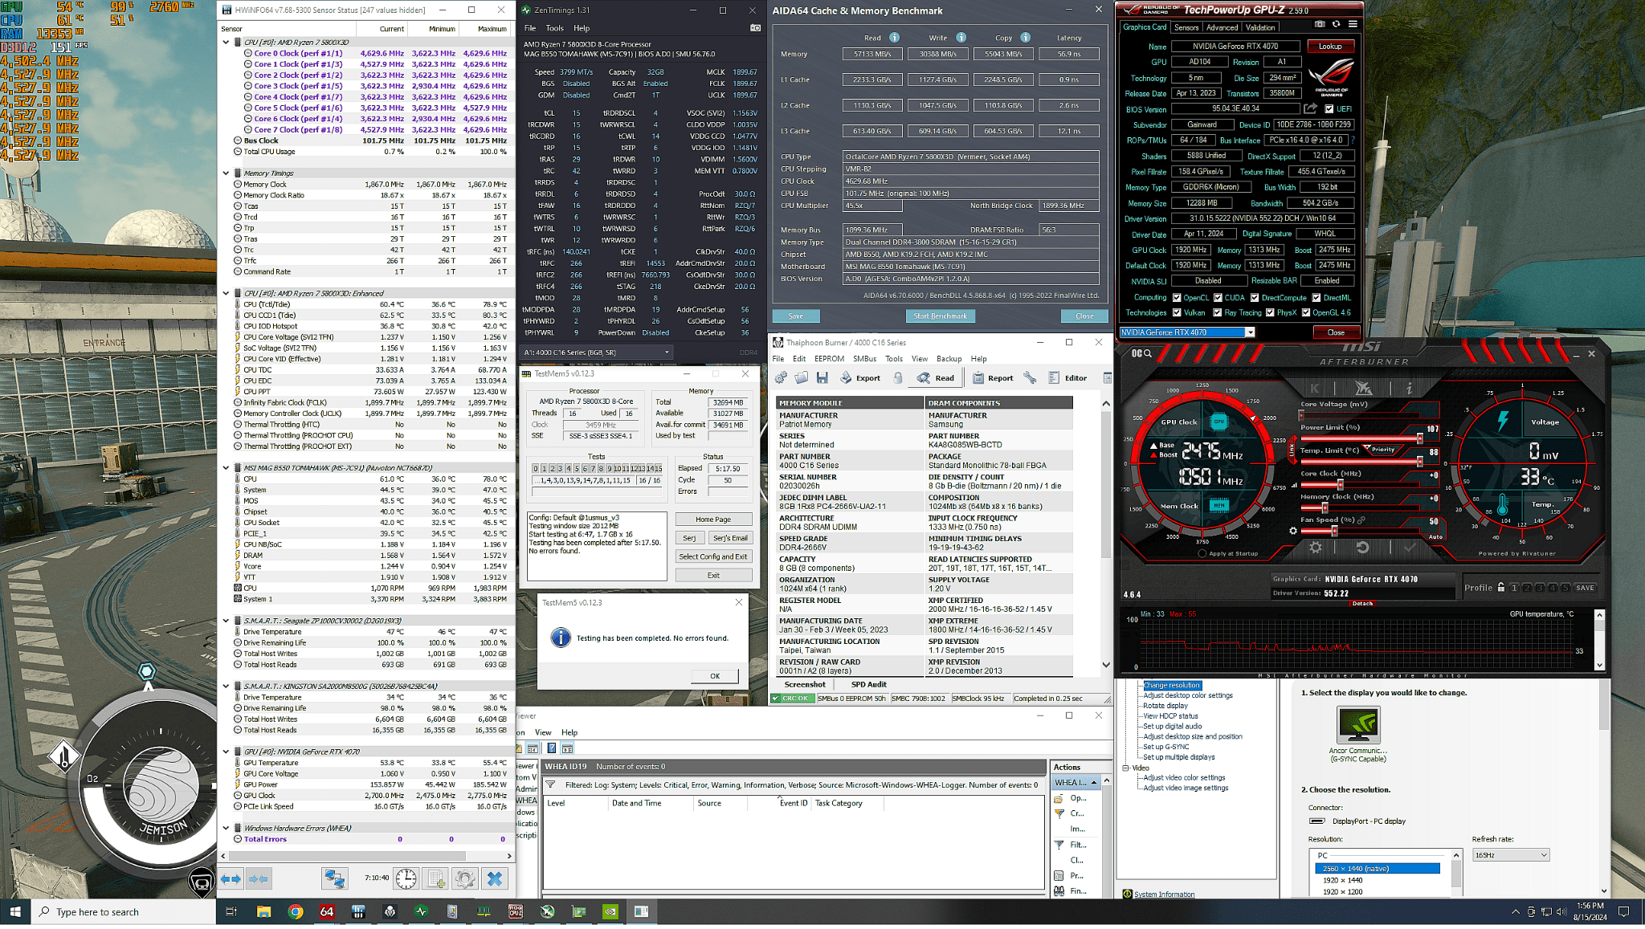The height and width of the screenshot is (929, 1645).
Task: Open the Thaiphoon Burner EEPROM menu
Action: pyautogui.click(x=829, y=359)
